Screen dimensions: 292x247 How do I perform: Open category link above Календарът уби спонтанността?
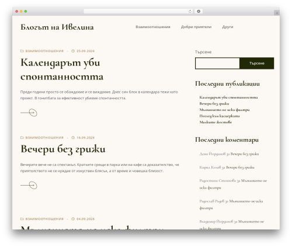point(44,51)
